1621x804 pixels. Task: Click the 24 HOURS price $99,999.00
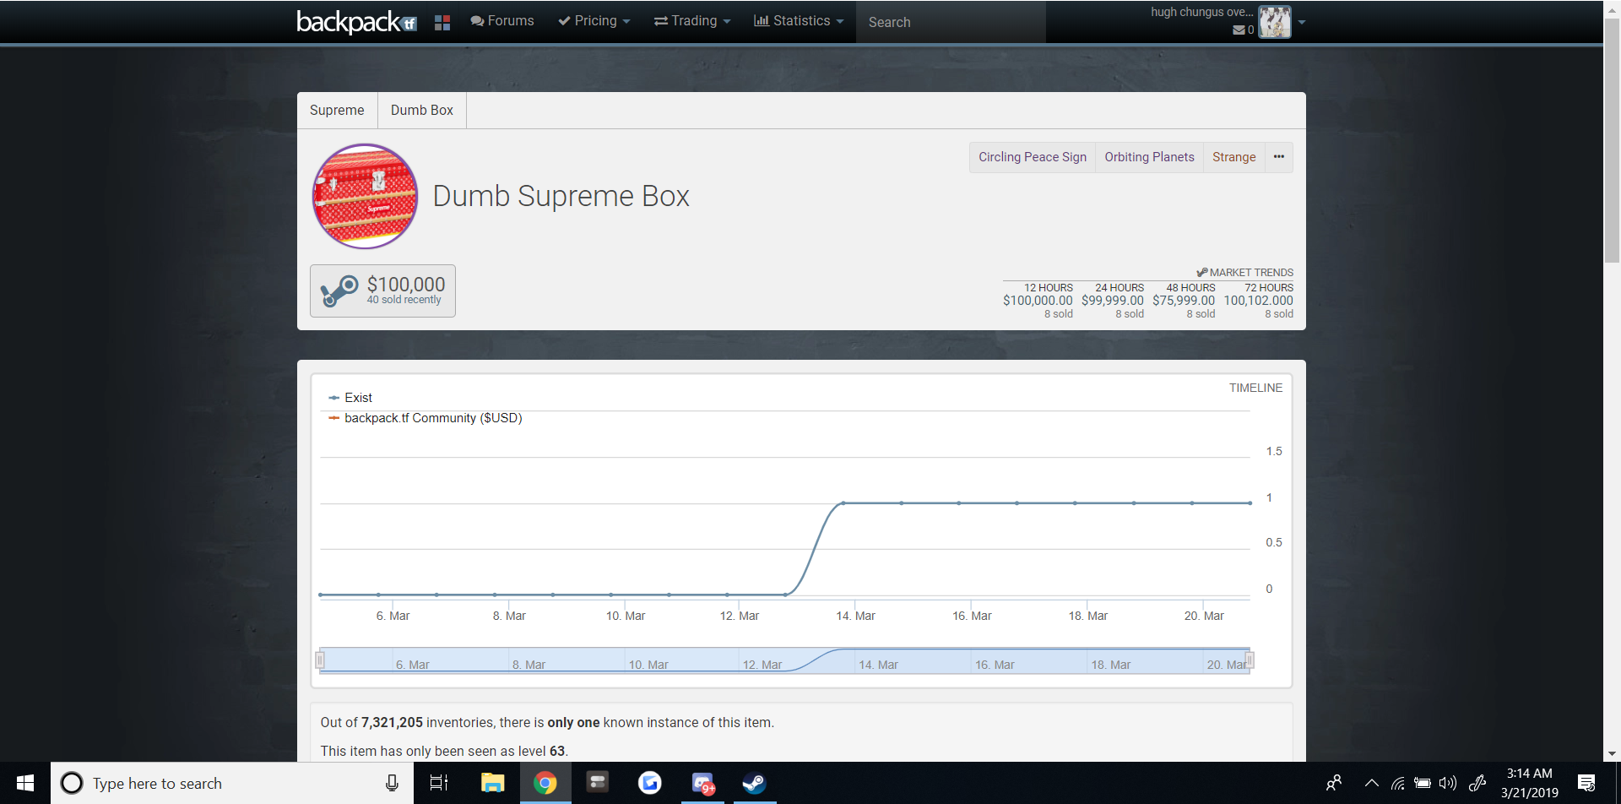point(1113,301)
